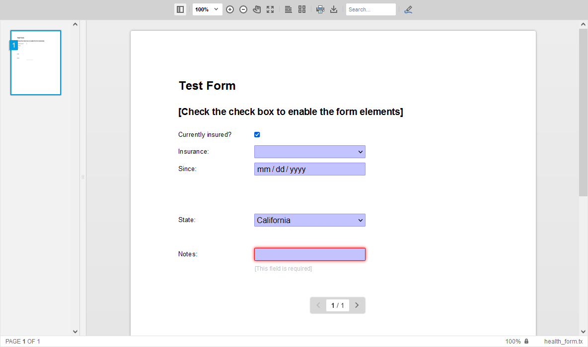The image size is (588, 347).
Task: Open the signature pen tool
Action: pyautogui.click(x=408, y=9)
